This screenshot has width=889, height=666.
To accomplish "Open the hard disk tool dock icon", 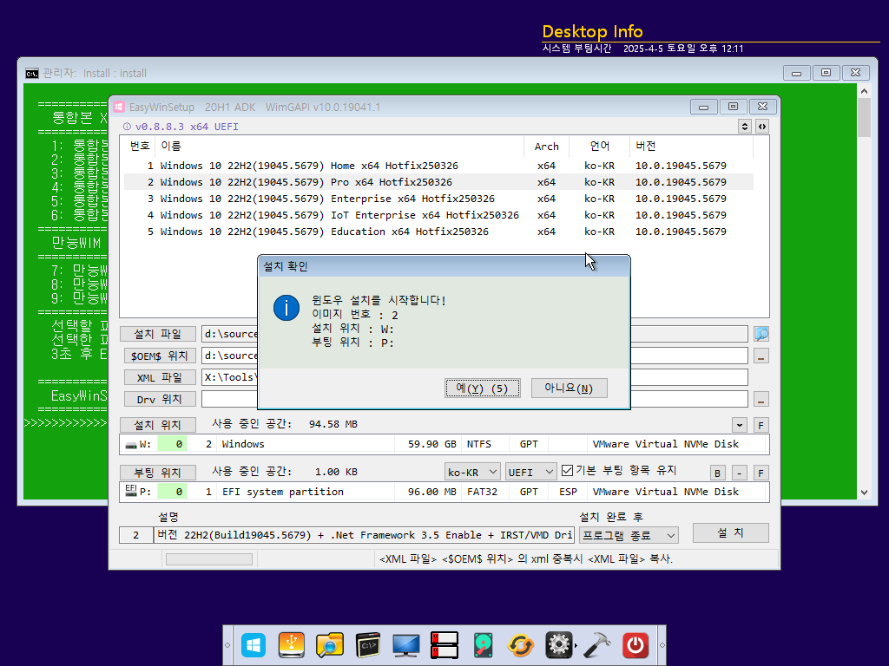I will tap(483, 645).
